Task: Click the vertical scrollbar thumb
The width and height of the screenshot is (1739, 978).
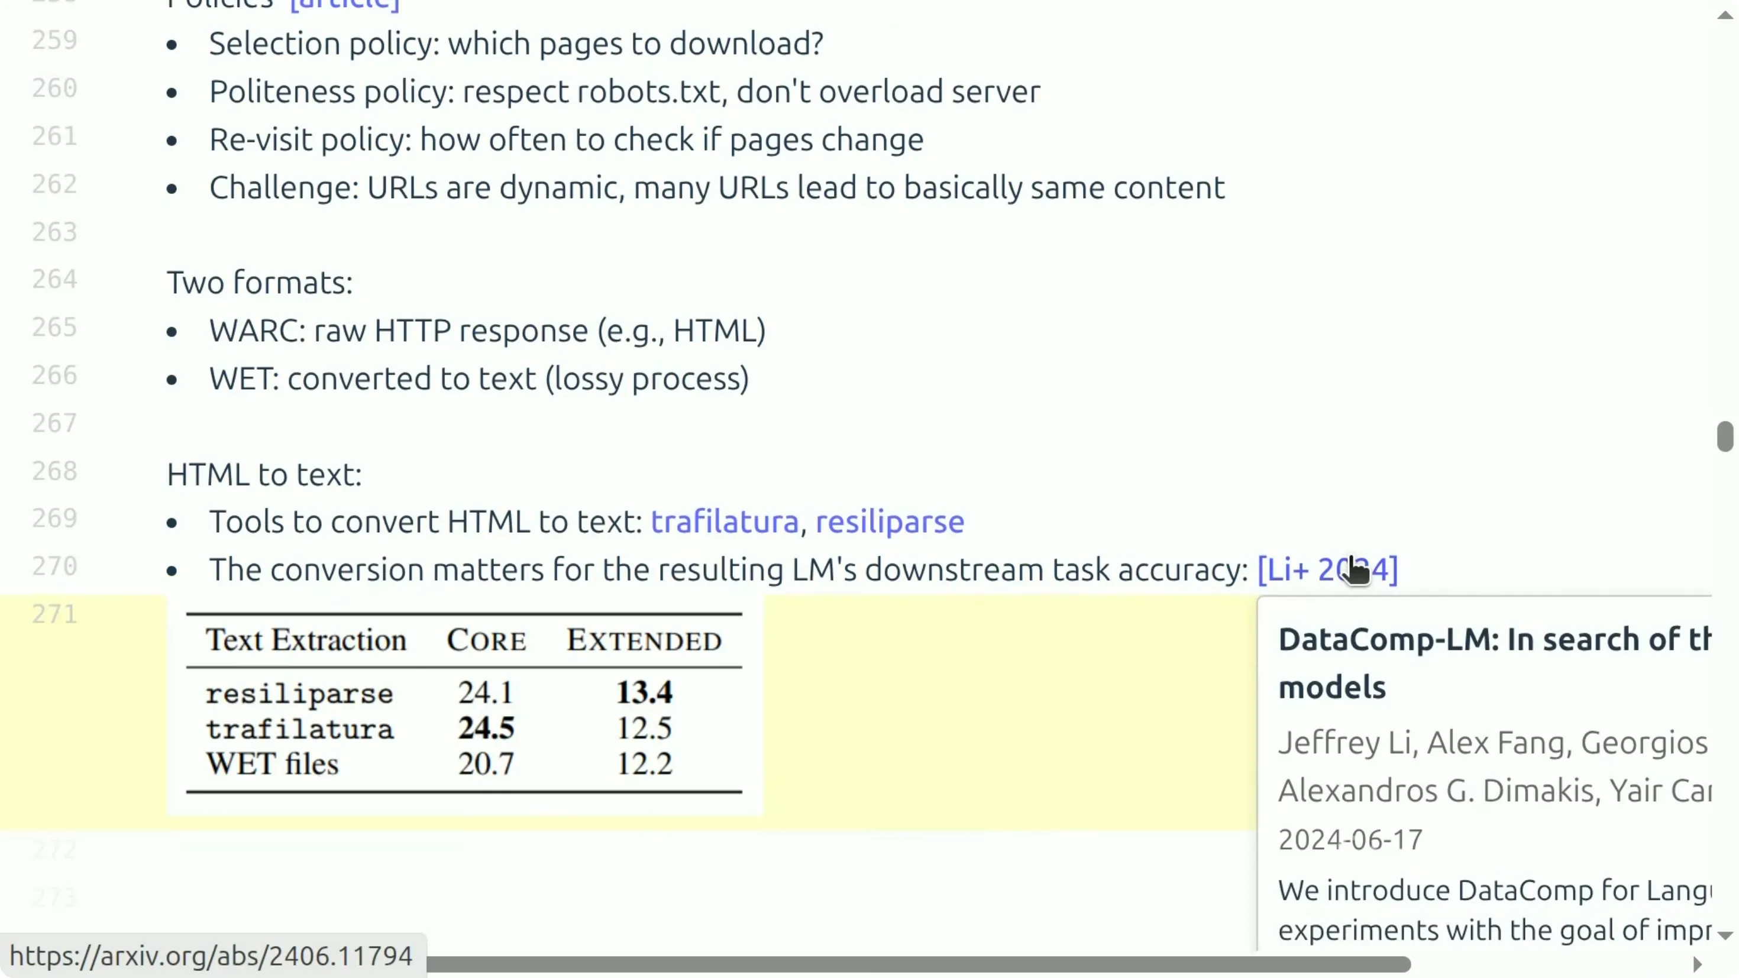Action: (x=1725, y=436)
